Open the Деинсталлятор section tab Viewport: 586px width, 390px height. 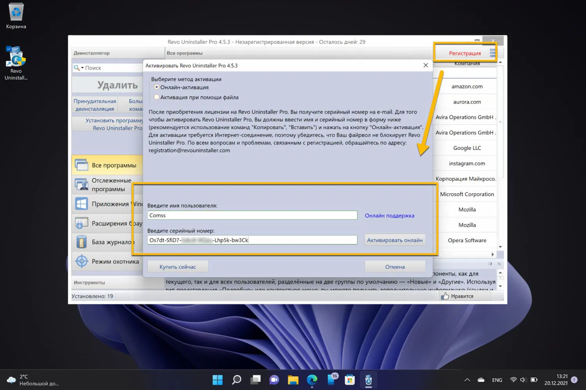point(118,53)
